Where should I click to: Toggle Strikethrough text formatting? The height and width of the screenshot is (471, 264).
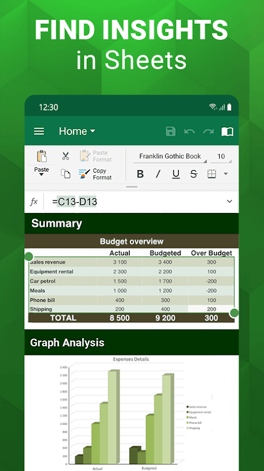coord(194,174)
